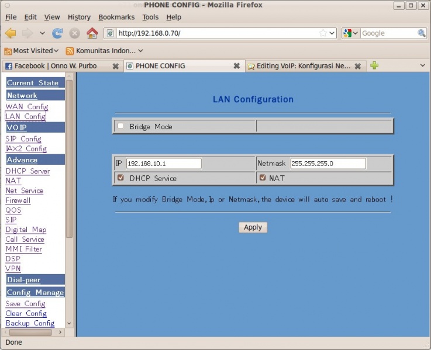Viewport: 431px width, 350px height.
Task: Click the sidebar vertical scrollbar
Action: coord(69,158)
